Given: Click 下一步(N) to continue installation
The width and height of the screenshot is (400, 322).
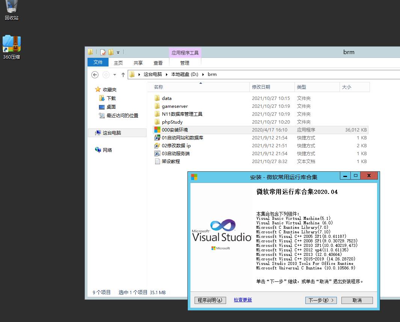Looking at the screenshot, I should (x=321, y=300).
